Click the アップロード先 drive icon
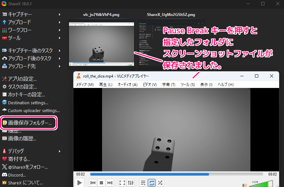Image resolution: width=284 pixels, height=187 pixels. coord(4,66)
